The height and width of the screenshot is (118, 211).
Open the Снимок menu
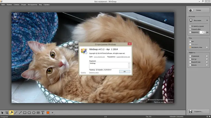tap(16, 4)
